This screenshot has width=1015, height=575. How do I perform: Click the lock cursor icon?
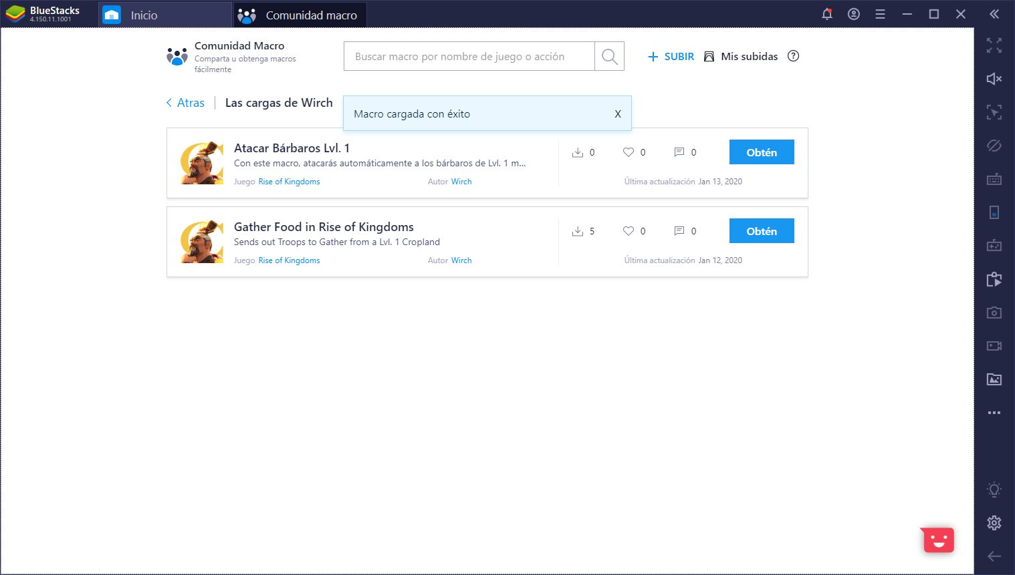(x=994, y=112)
